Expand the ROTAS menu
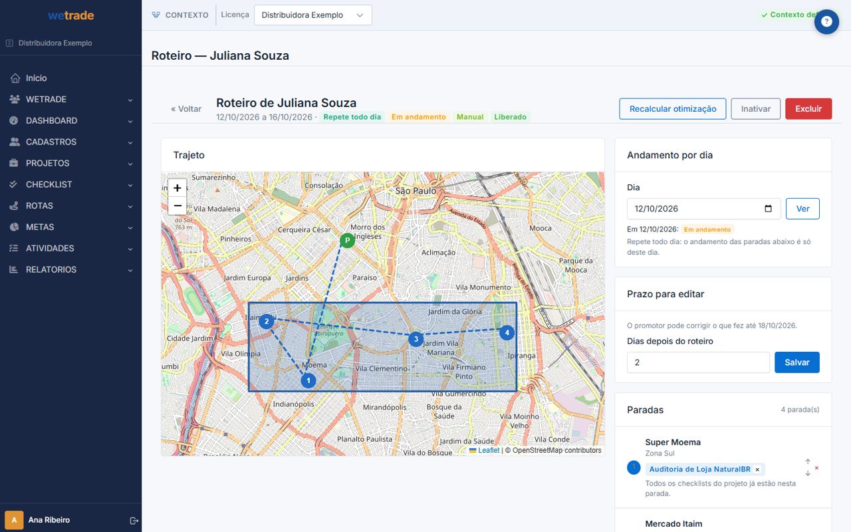This screenshot has height=532, width=851. pos(70,205)
